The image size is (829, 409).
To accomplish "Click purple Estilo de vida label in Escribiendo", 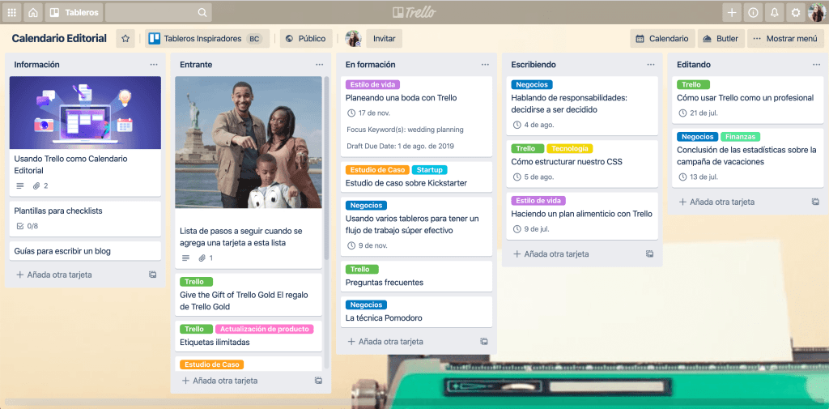I will [x=538, y=201].
